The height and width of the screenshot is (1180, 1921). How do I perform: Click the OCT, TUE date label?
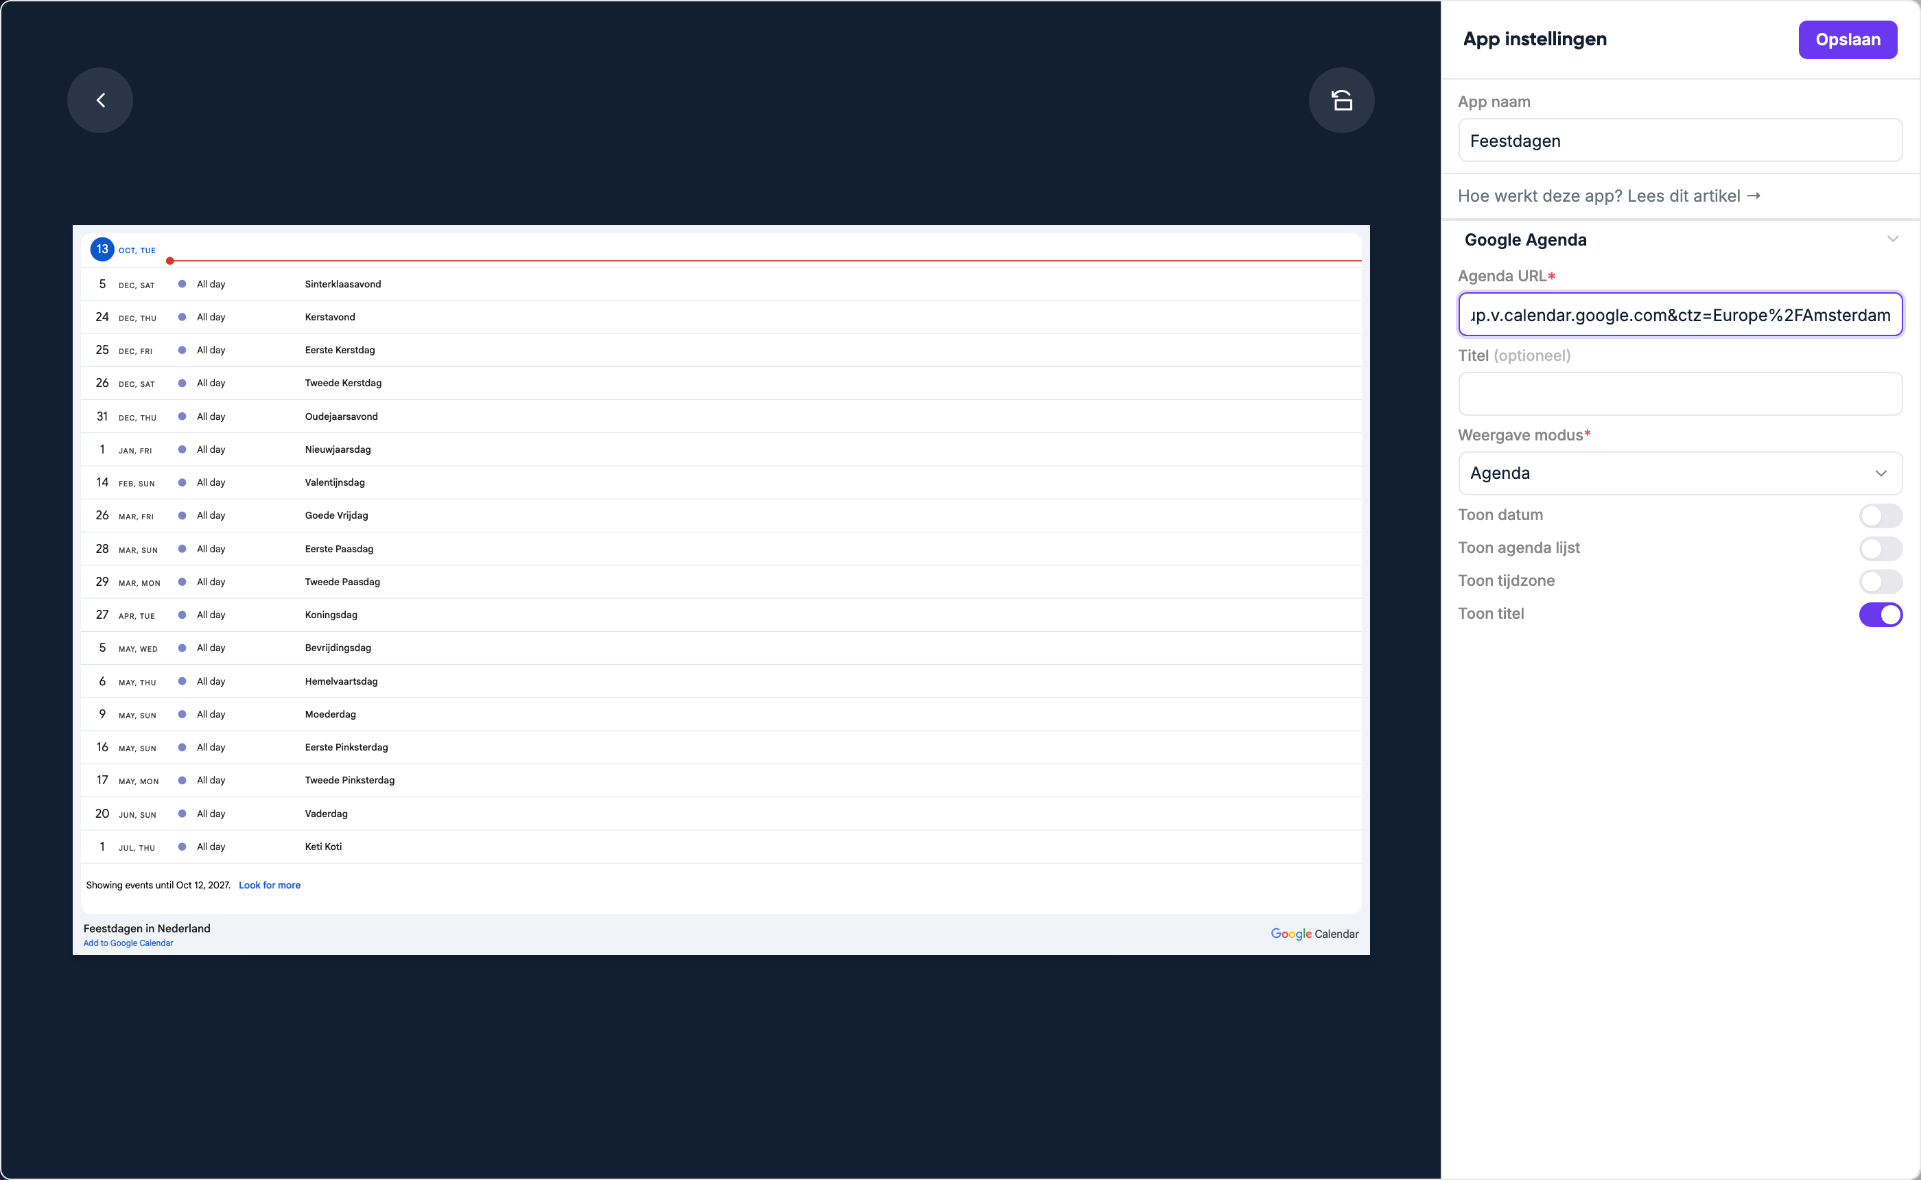pos(137,250)
